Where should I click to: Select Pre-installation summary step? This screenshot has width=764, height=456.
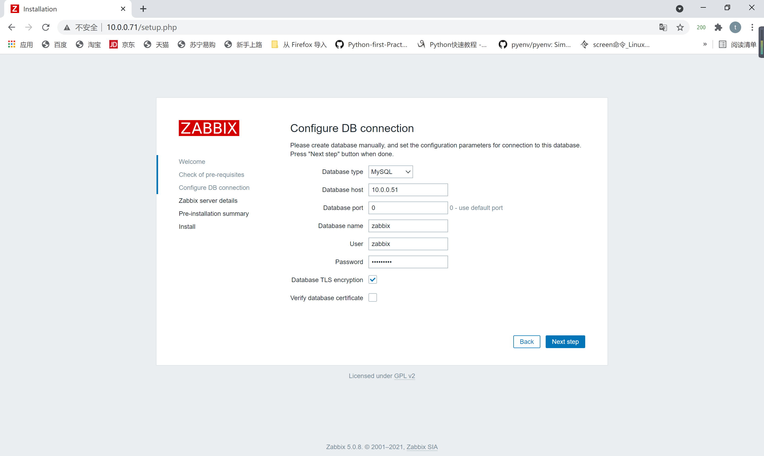(x=214, y=214)
